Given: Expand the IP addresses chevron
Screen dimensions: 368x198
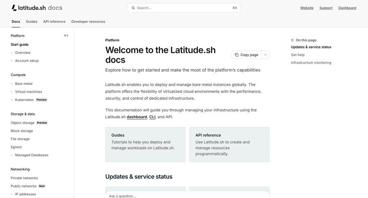Looking at the screenshot, I should coord(12,194).
